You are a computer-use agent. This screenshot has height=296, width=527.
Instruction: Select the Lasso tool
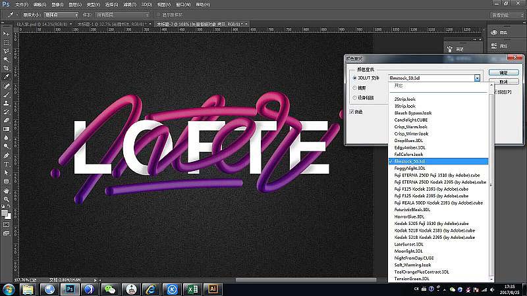click(6, 51)
